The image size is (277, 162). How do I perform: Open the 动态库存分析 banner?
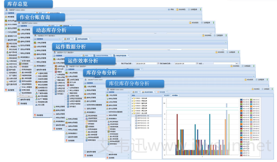pyautogui.click(x=51, y=30)
